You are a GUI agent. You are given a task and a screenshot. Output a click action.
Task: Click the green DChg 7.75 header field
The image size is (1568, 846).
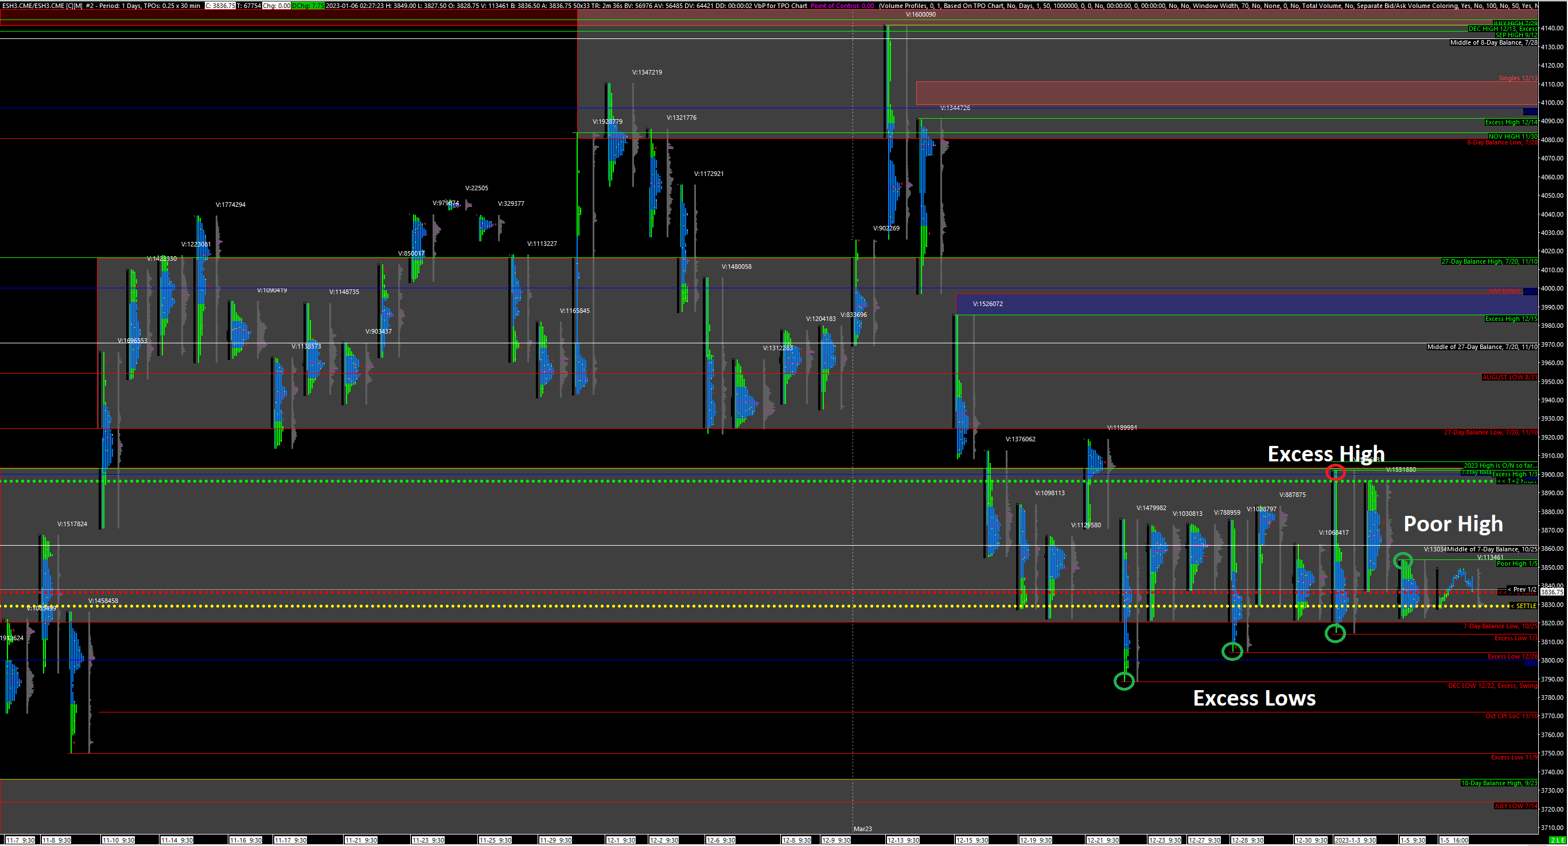pos(308,6)
